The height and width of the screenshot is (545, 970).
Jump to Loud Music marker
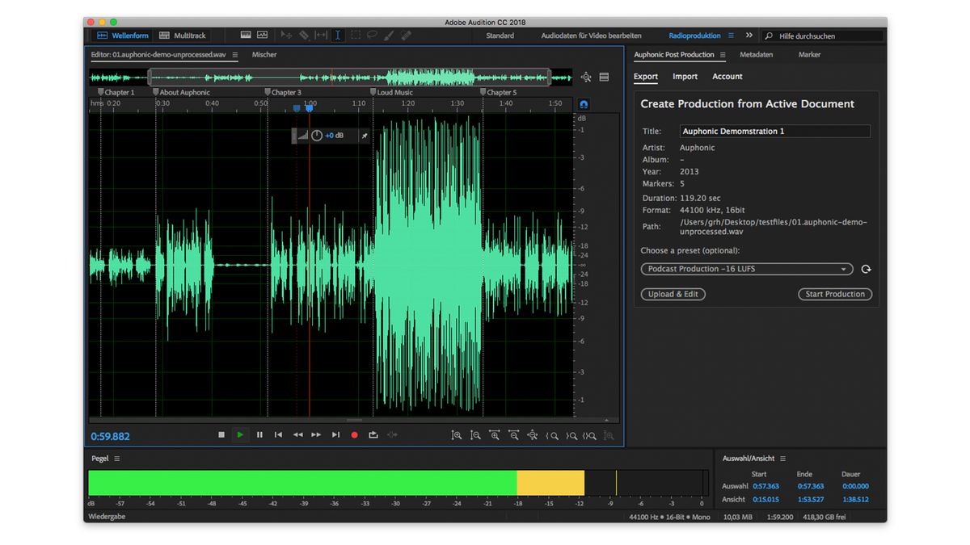[x=391, y=93]
